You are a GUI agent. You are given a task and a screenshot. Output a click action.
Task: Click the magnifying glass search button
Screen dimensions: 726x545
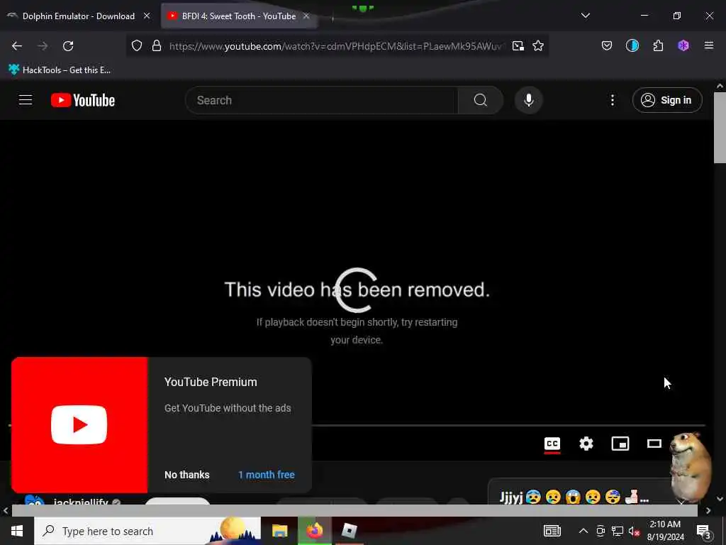pyautogui.click(x=480, y=100)
